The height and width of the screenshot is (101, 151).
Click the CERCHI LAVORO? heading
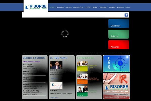click(x=34, y=58)
